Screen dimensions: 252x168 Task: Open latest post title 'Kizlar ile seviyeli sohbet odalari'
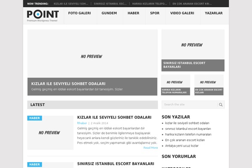click(x=114, y=117)
